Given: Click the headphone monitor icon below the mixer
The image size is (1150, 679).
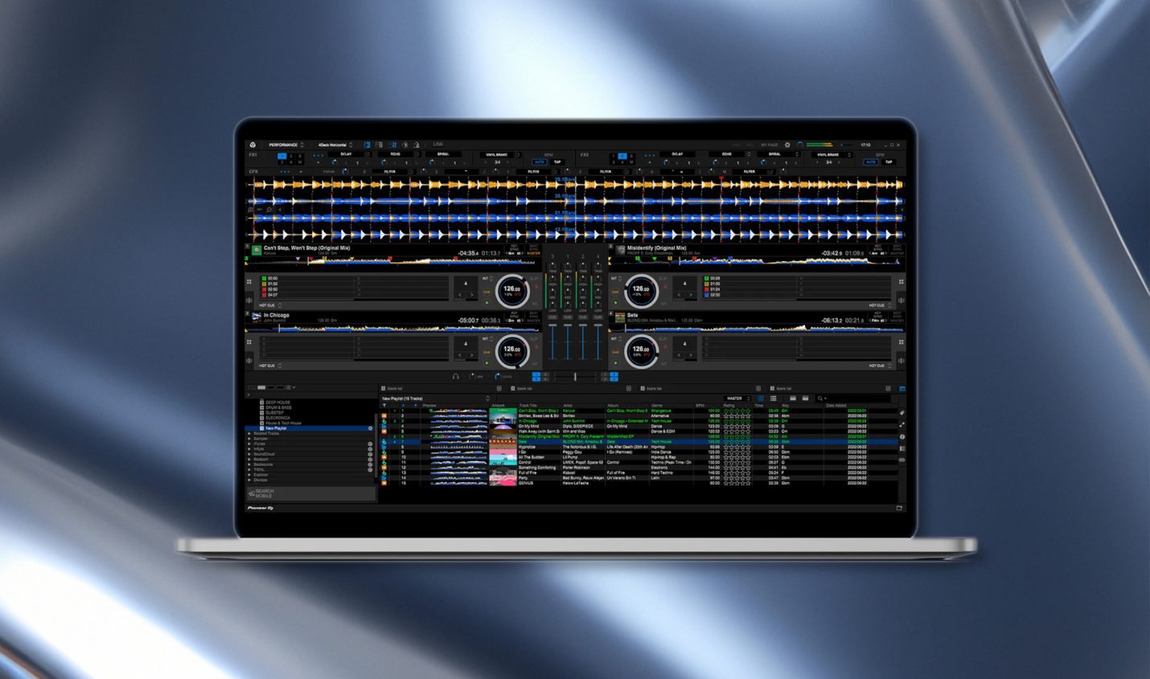Looking at the screenshot, I should [455, 376].
